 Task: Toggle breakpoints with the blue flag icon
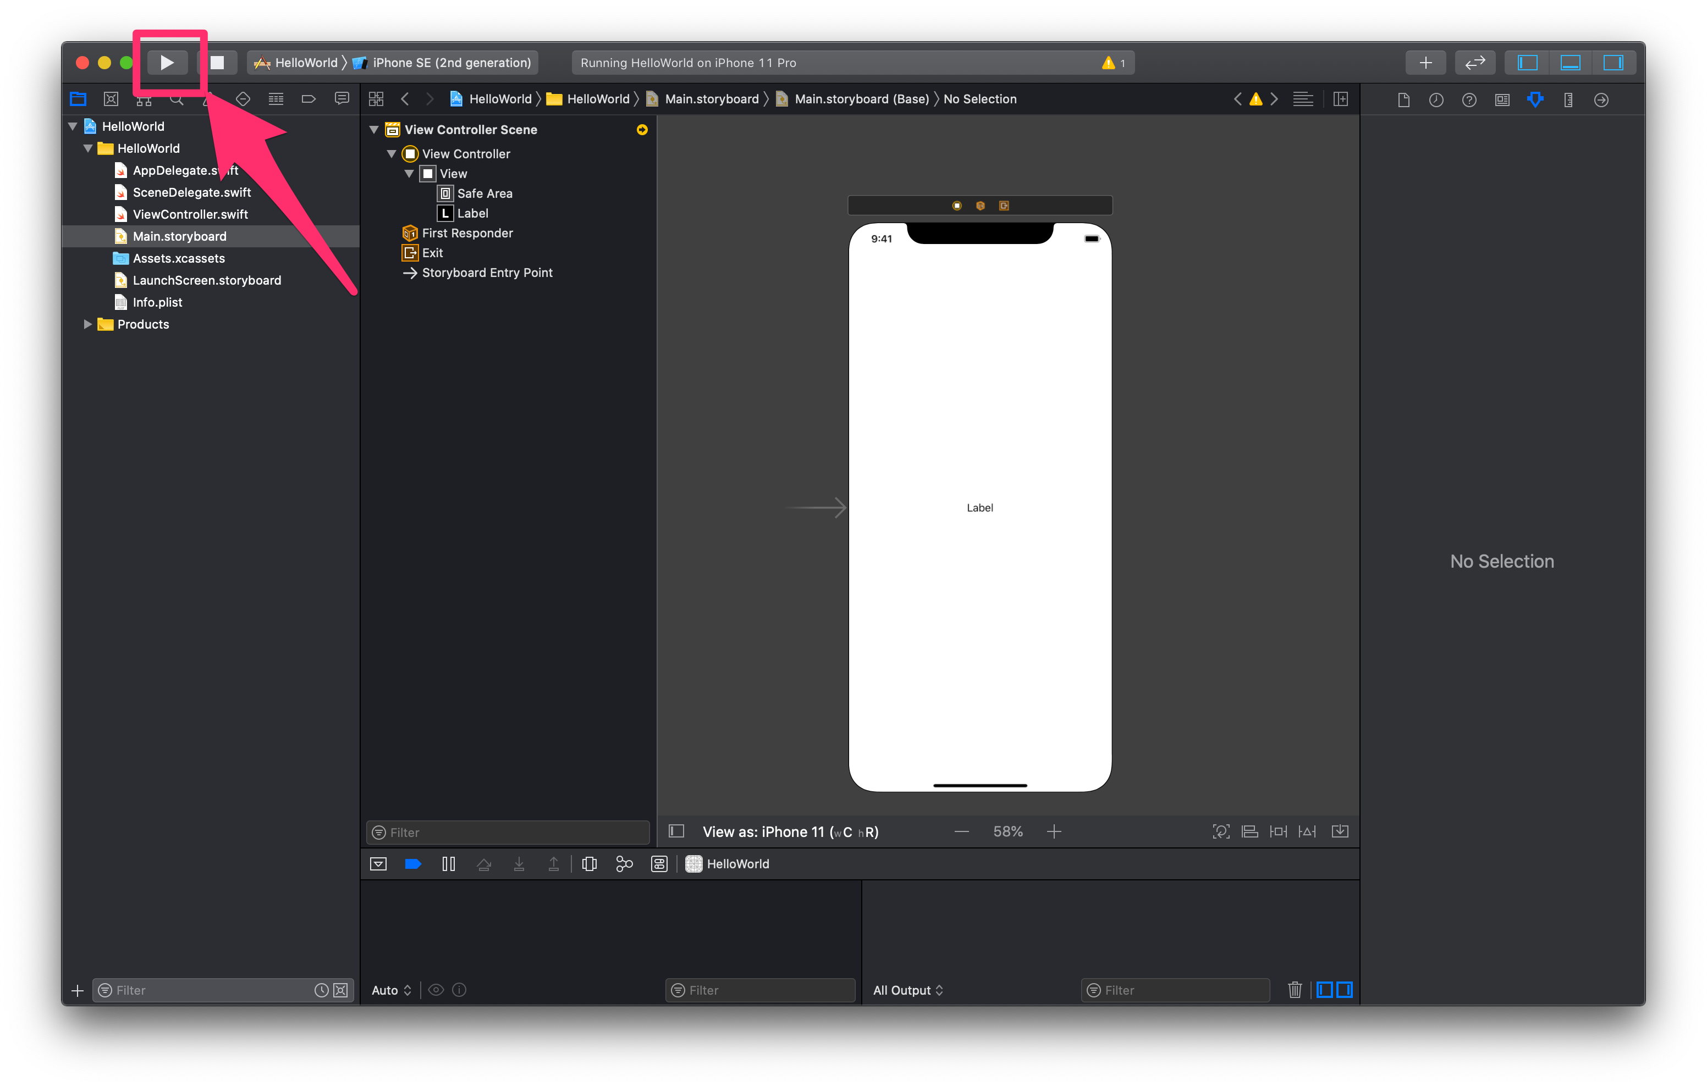point(414,864)
